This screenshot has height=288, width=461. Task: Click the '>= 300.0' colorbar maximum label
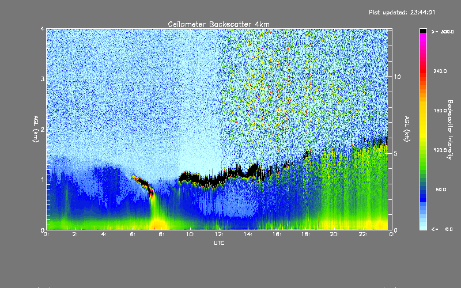pyautogui.click(x=443, y=32)
